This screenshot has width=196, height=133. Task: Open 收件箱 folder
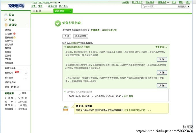(8, 30)
